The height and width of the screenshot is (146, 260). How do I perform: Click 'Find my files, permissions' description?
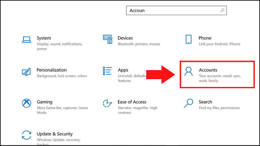pos(219,108)
